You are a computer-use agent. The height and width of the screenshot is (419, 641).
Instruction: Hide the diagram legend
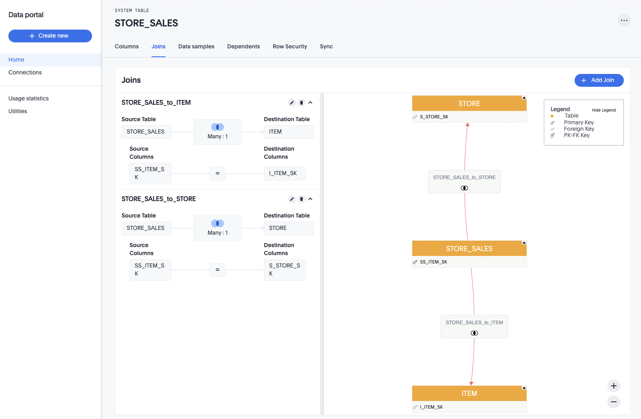tap(603, 110)
